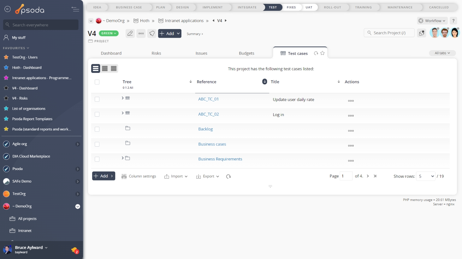The height and width of the screenshot is (259, 462).
Task: Expand the Favourites section chevron
Action: (28, 48)
